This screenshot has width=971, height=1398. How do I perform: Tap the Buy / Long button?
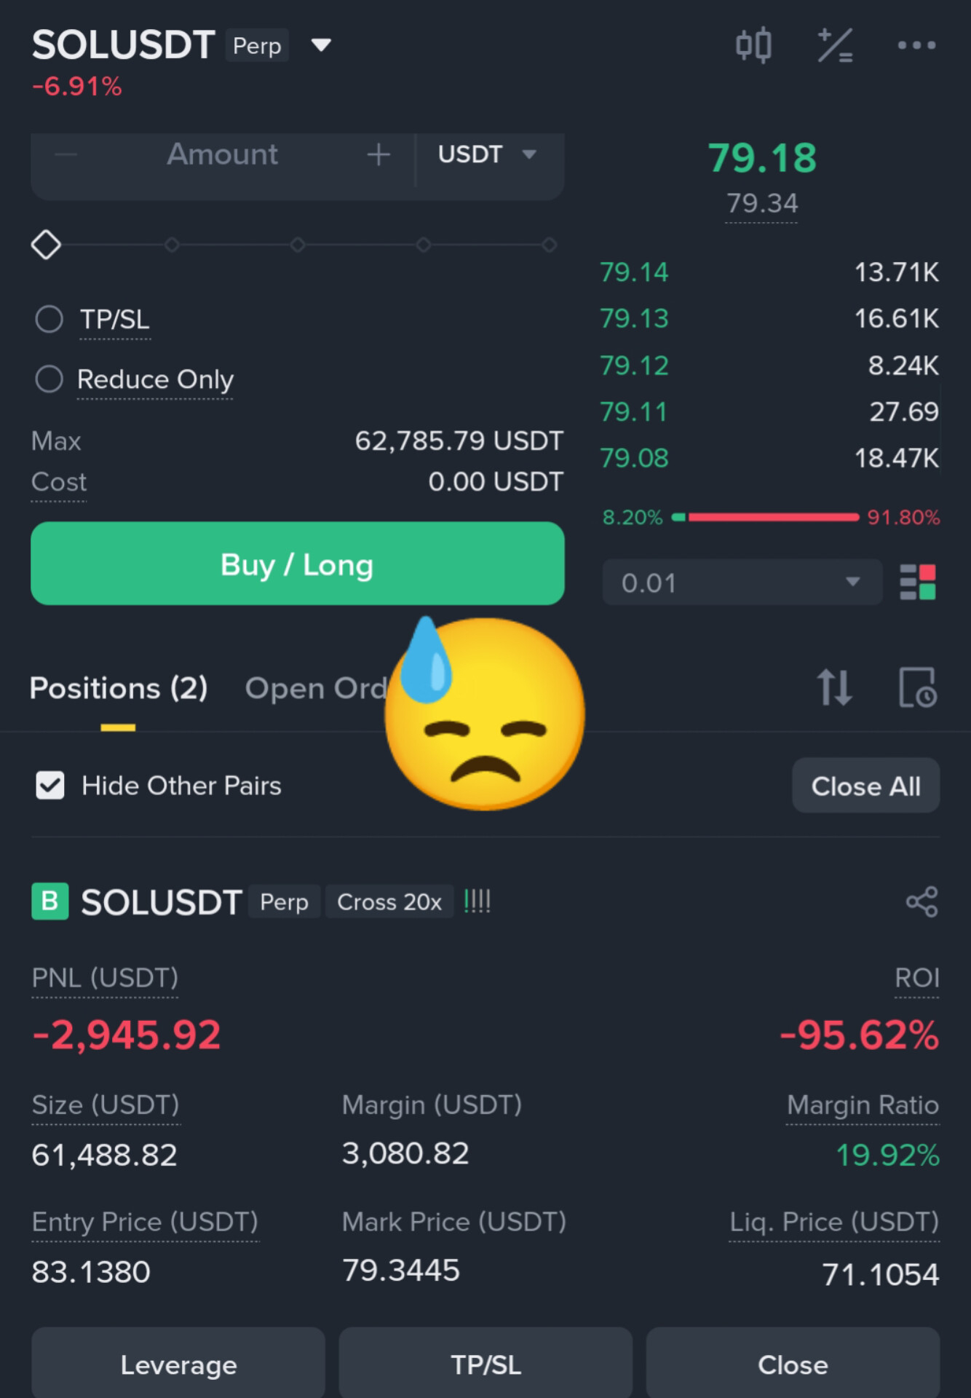(298, 564)
